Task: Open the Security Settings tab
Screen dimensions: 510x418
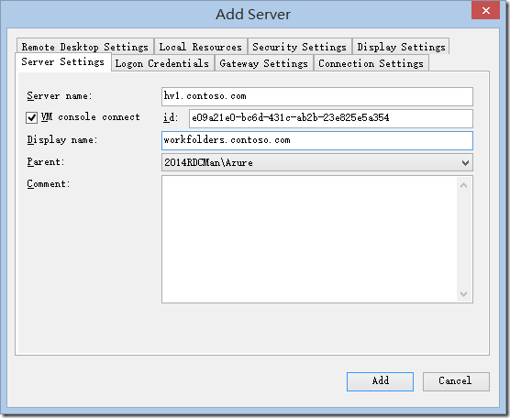Action: tap(300, 47)
